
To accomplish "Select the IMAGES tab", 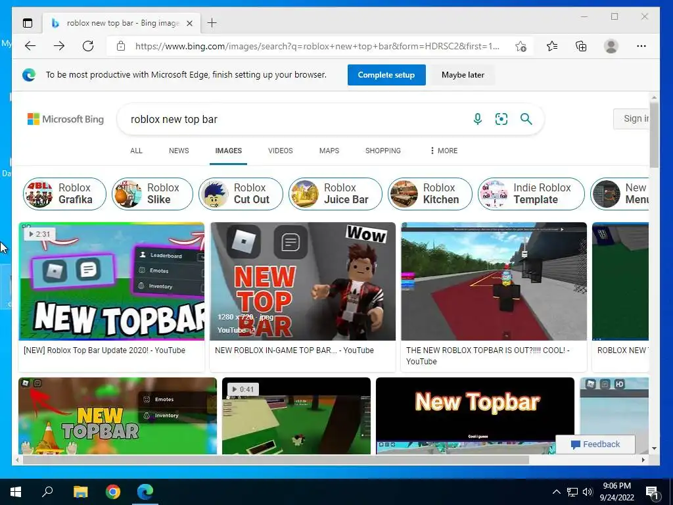I will (228, 151).
